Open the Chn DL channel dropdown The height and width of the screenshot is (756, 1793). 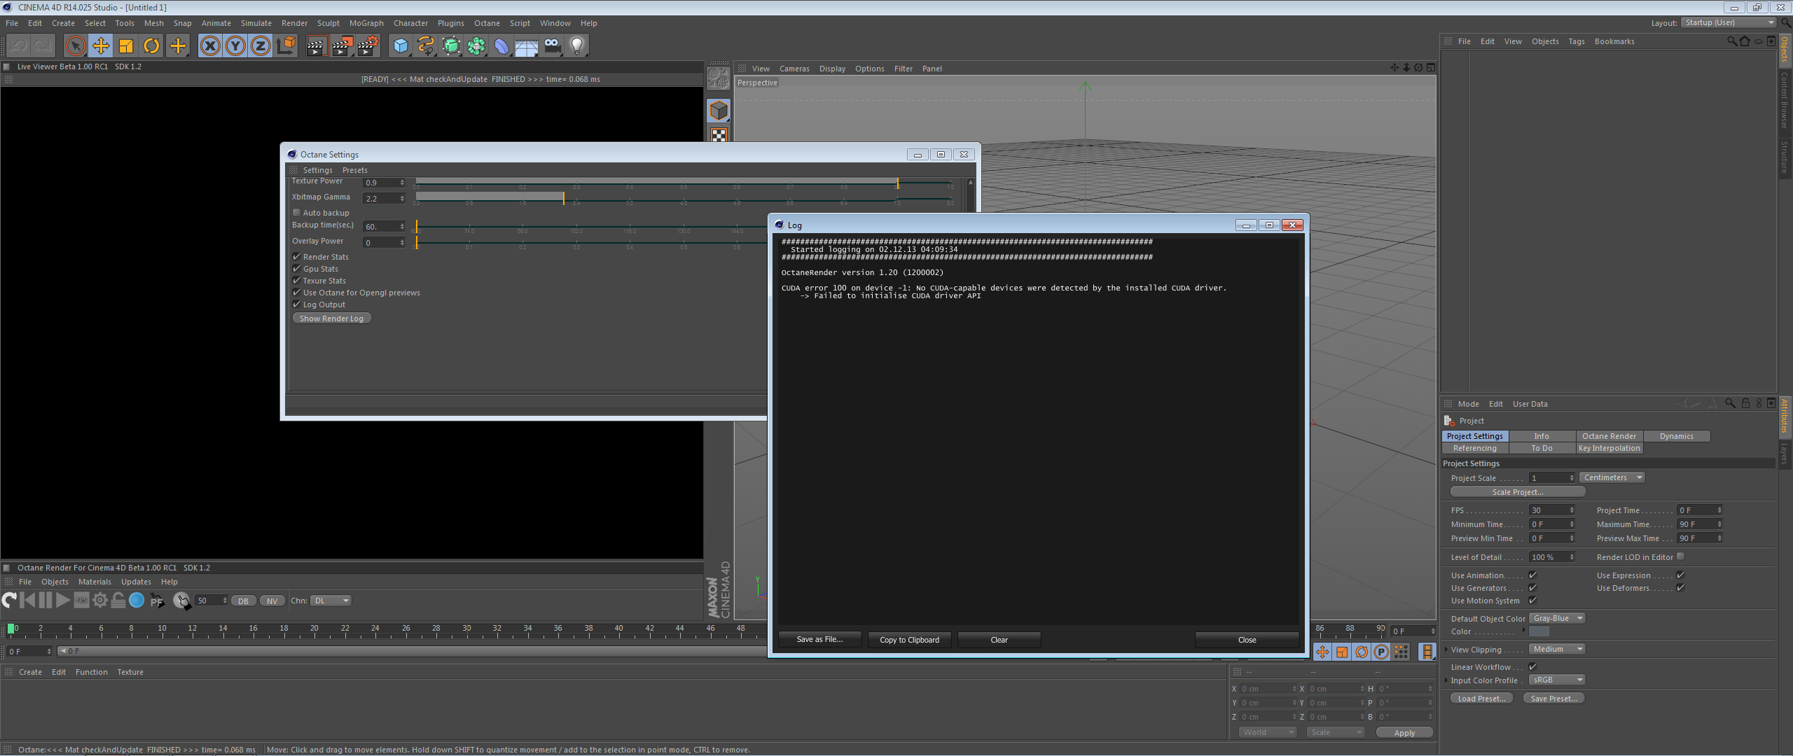tap(331, 601)
